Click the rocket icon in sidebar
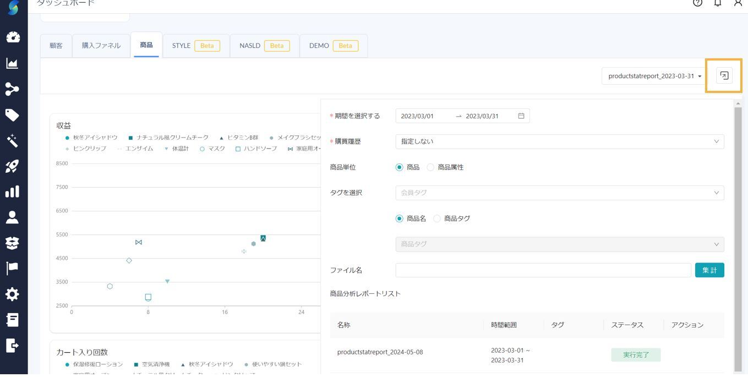Screen dimensions: 748x377 point(12,166)
